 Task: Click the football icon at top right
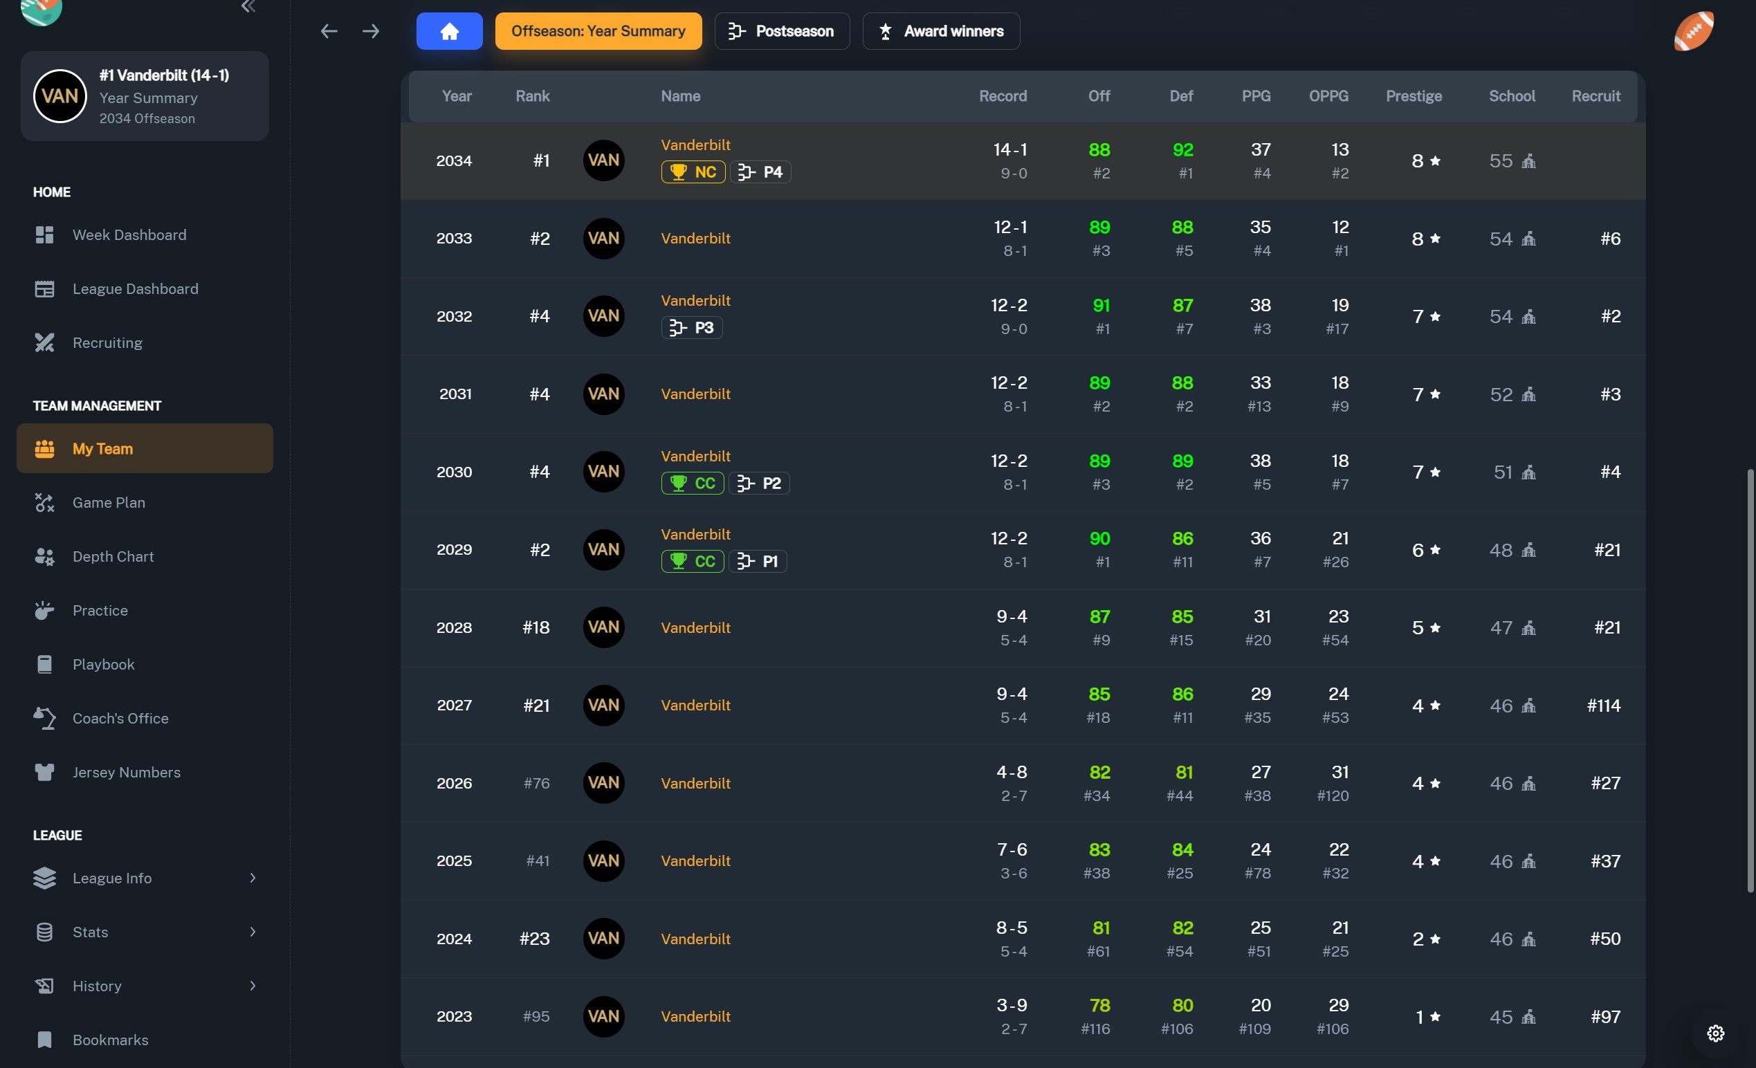click(x=1693, y=31)
